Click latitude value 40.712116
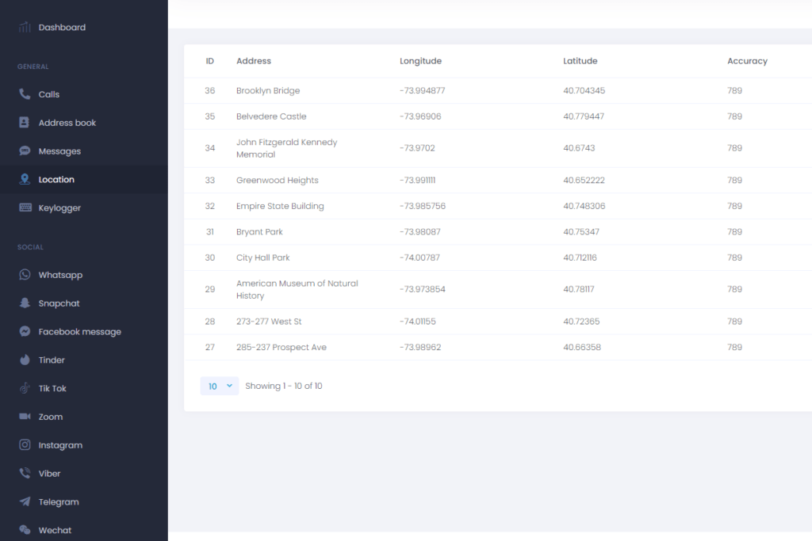This screenshot has height=541, width=812. [580, 257]
